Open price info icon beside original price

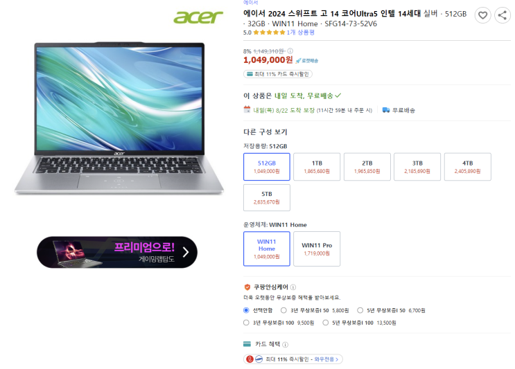[290, 51]
